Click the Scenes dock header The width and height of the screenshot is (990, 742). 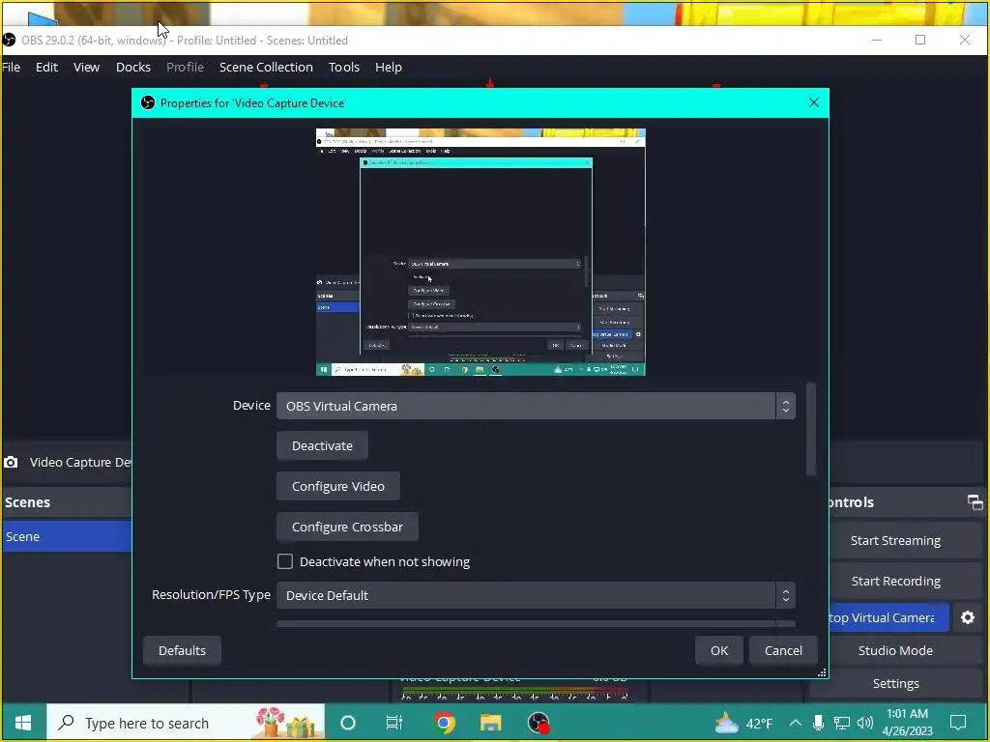[67, 502]
